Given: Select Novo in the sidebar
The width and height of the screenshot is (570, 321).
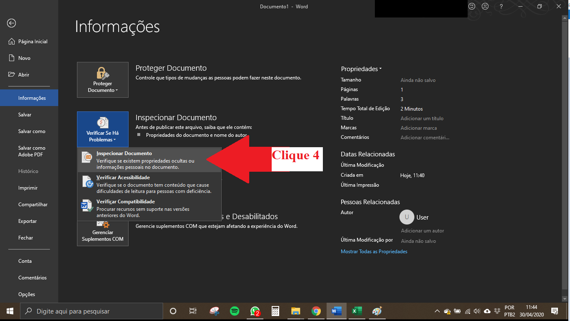Looking at the screenshot, I should 29,58.
